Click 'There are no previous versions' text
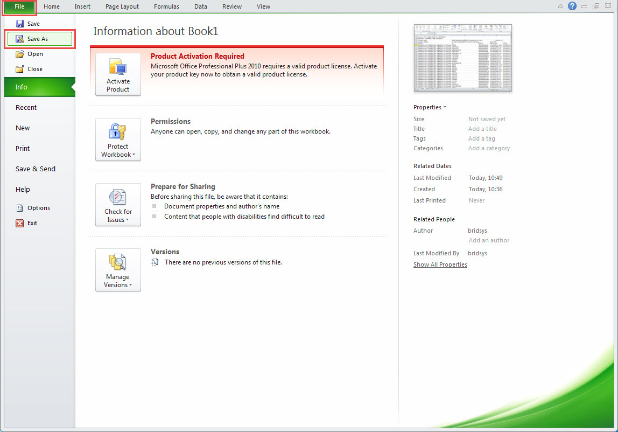The height and width of the screenshot is (432, 618). coord(223,262)
